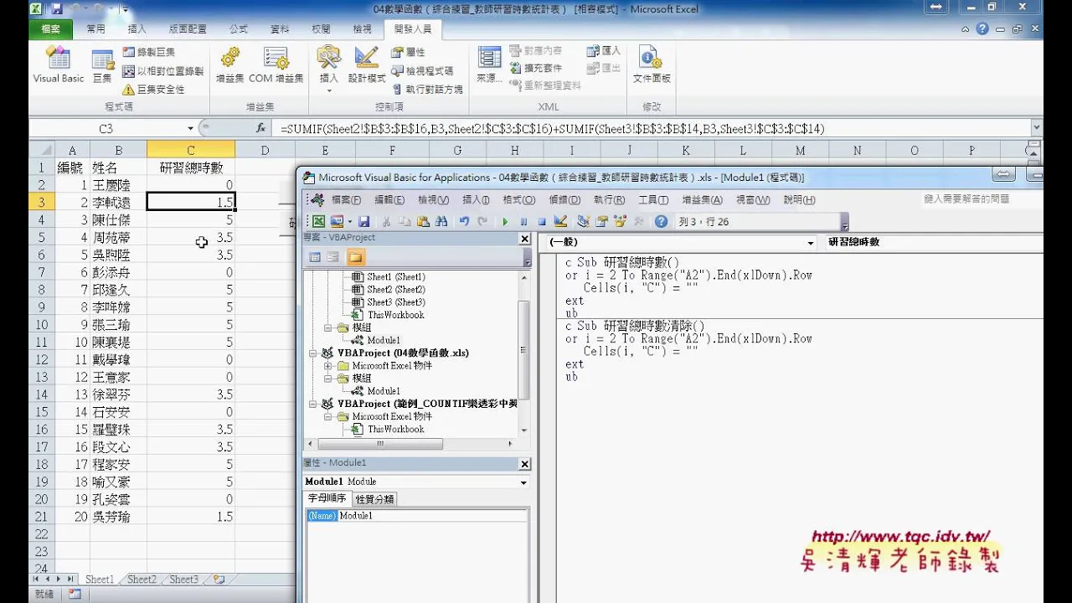1072x603 pixels.
Task: Open the Visual Basic editor from the ribbon
Action: point(59,65)
